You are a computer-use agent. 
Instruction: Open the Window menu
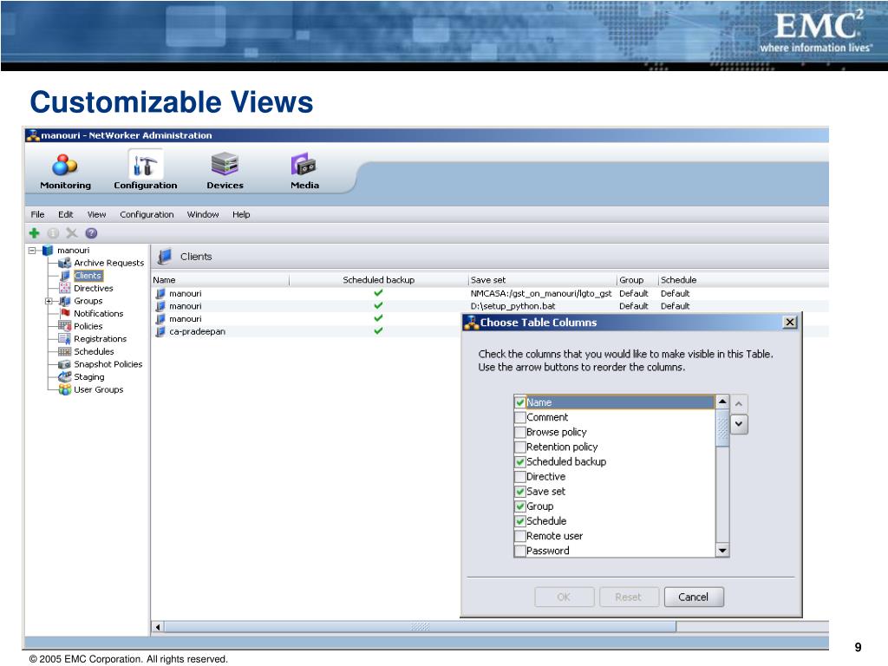tap(203, 215)
